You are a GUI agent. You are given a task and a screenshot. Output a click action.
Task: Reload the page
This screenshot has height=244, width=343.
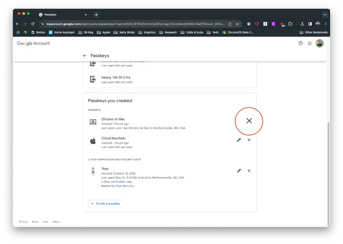click(x=33, y=24)
